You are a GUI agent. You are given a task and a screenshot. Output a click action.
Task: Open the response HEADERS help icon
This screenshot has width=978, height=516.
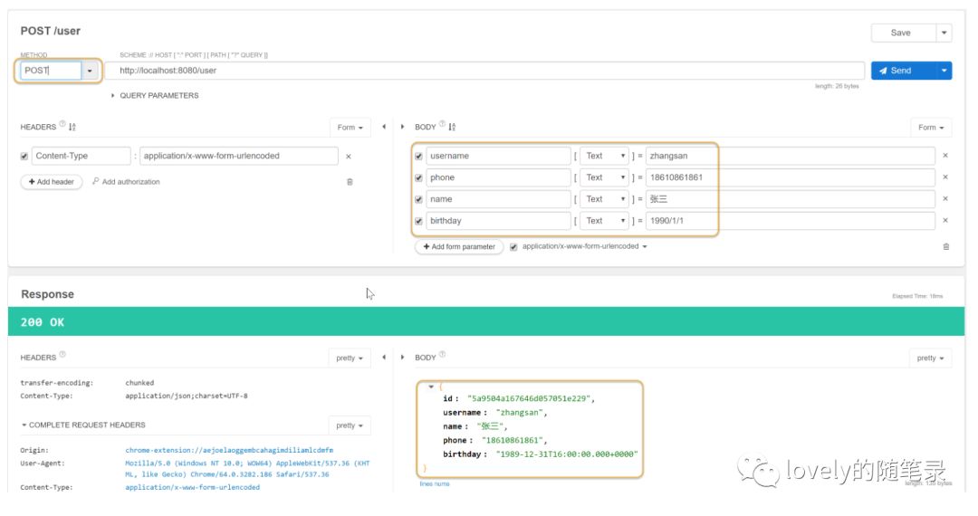(62, 354)
